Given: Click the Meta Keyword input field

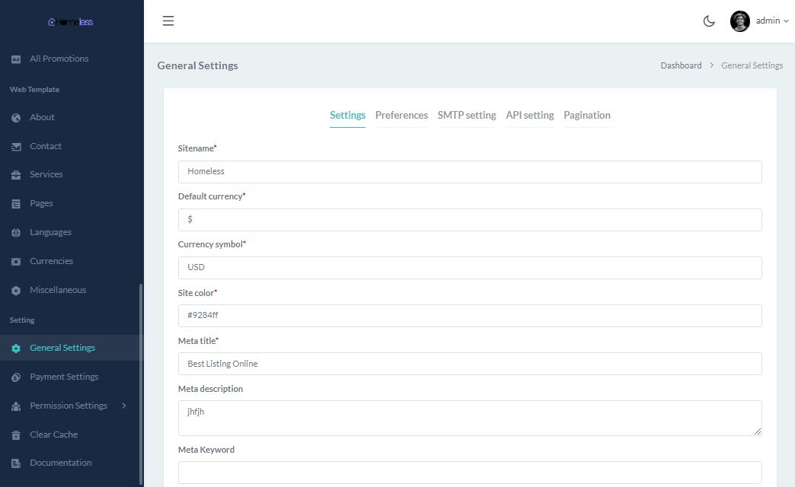Looking at the screenshot, I should click(x=470, y=473).
